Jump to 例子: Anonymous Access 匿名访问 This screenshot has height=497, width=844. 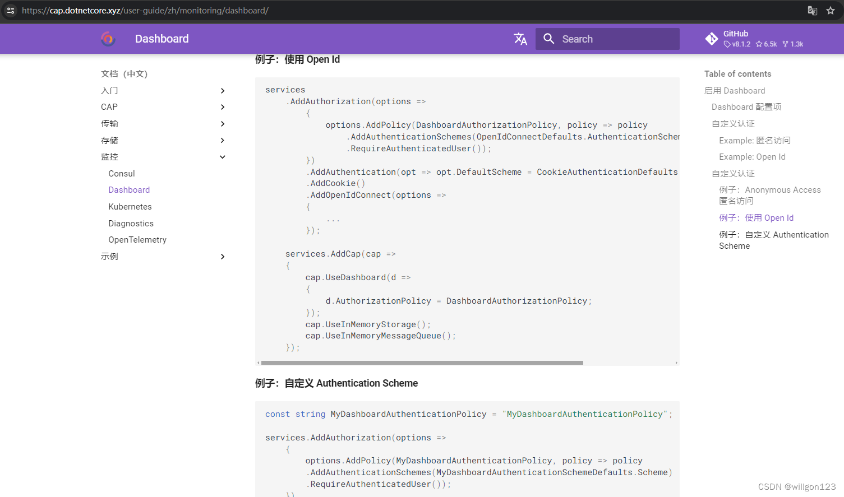click(x=770, y=196)
